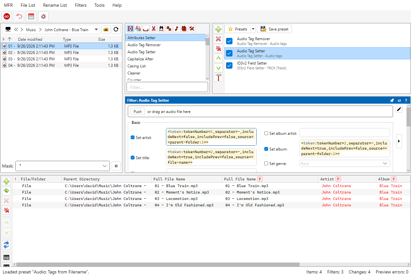Viewport: 411px width, 276px height.
Task: Click the blue refresh arrows beside the rename list
Action: click(x=6, y=245)
